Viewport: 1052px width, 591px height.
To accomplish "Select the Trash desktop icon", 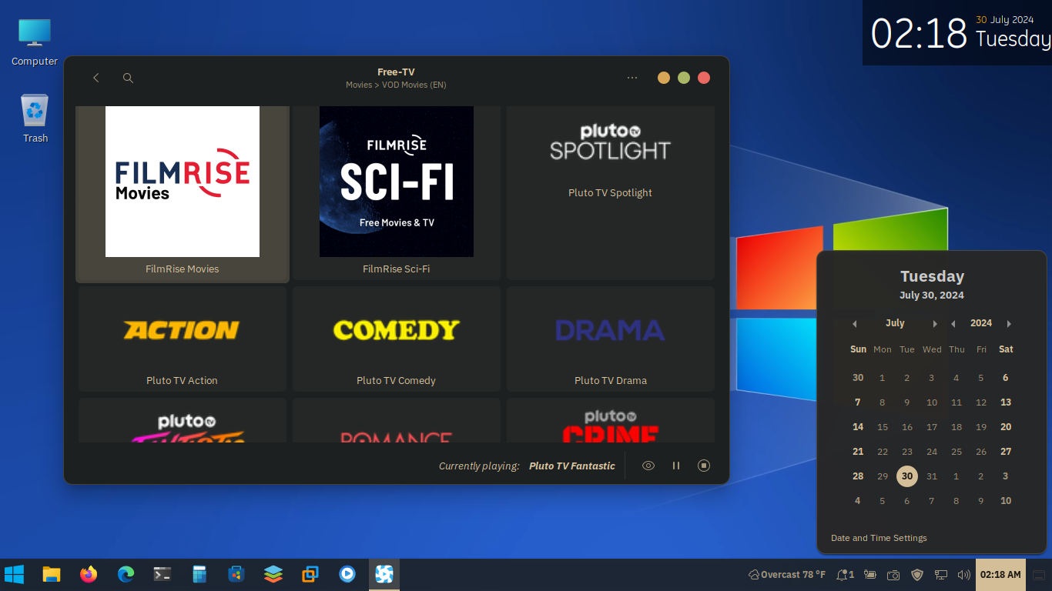I will [35, 119].
